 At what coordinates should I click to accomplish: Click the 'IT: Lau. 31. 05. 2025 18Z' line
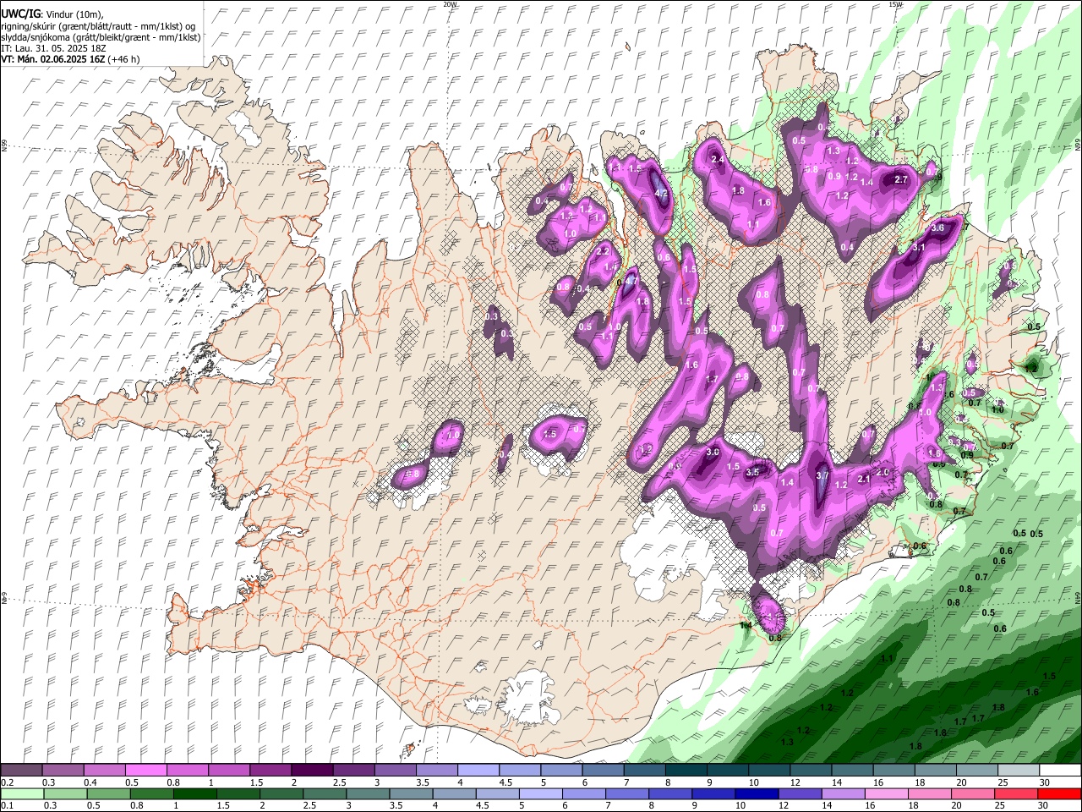(53, 48)
